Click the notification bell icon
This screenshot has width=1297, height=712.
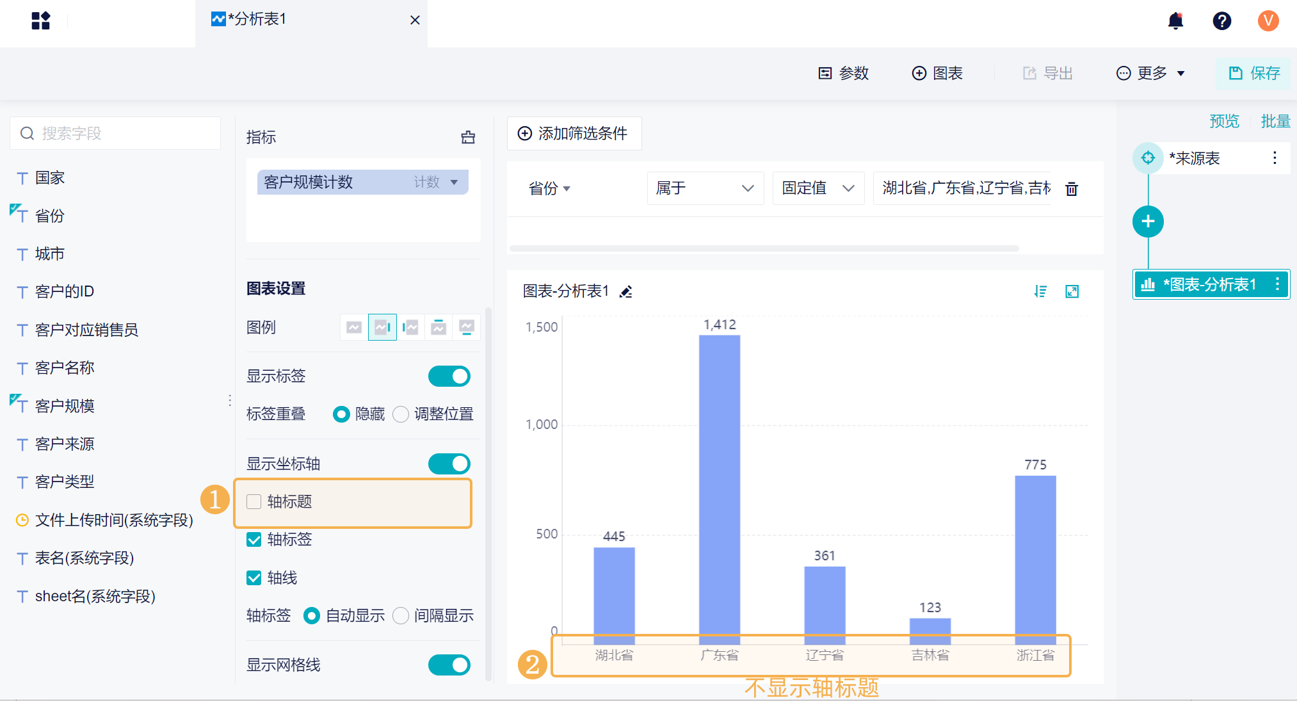1175,20
